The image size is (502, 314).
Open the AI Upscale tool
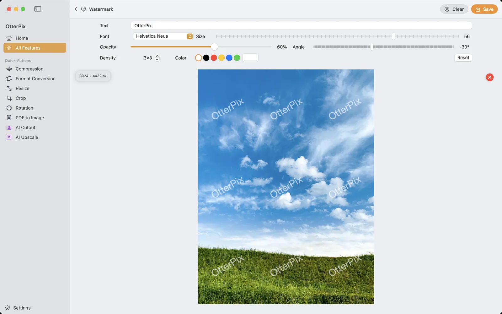coord(35,137)
